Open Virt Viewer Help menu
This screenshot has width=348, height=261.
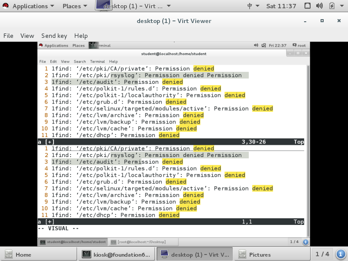[x=81, y=36]
